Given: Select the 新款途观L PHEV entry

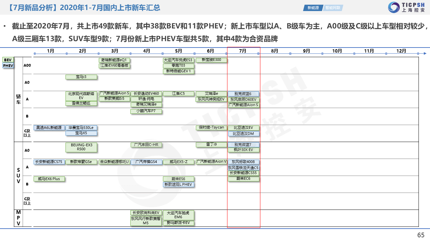Looking at the screenshot, I should [178, 184].
